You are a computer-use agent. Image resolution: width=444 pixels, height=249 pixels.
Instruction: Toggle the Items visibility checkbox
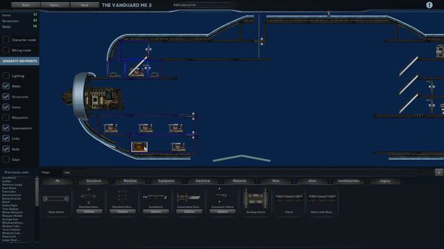click(x=6, y=107)
